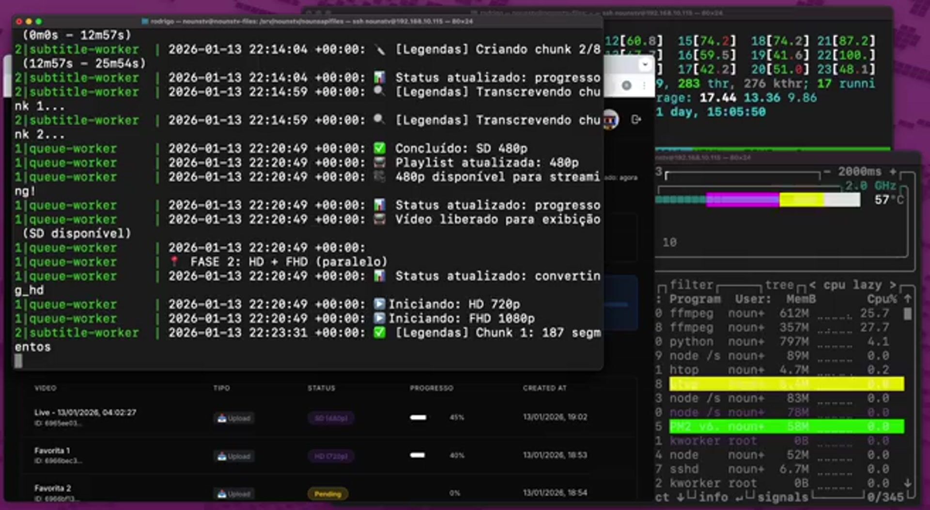Image resolution: width=930 pixels, height=510 pixels.
Task: Click the 'VIDEO' column header in the table
Action: coord(46,388)
